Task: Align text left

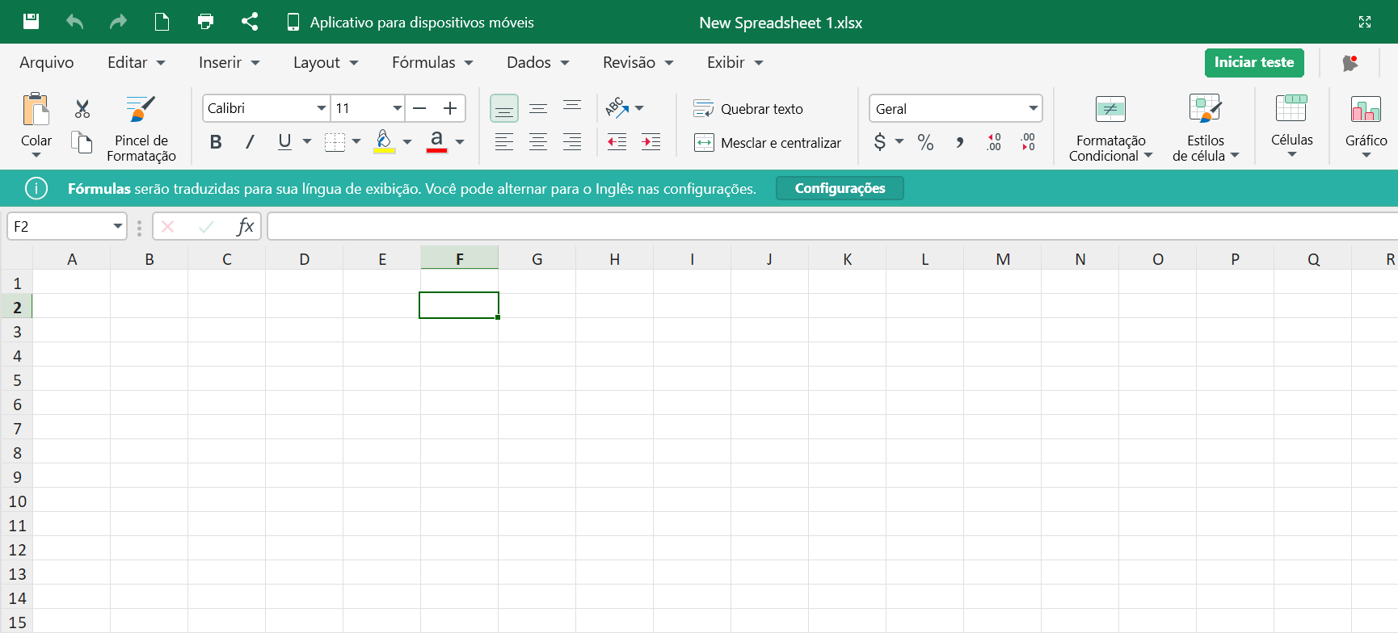Action: (x=504, y=142)
